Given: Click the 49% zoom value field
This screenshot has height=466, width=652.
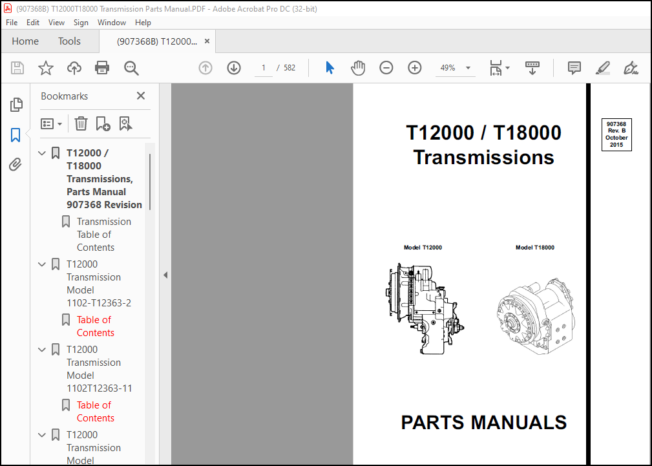Looking at the screenshot, I should [448, 68].
